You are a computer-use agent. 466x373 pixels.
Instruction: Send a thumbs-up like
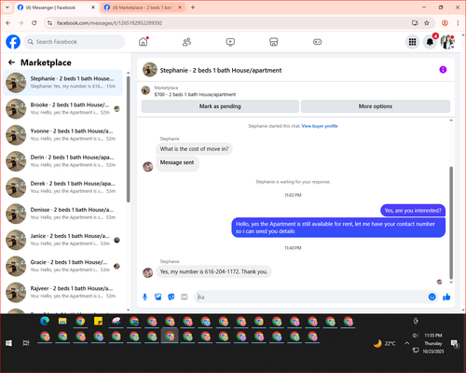446,297
